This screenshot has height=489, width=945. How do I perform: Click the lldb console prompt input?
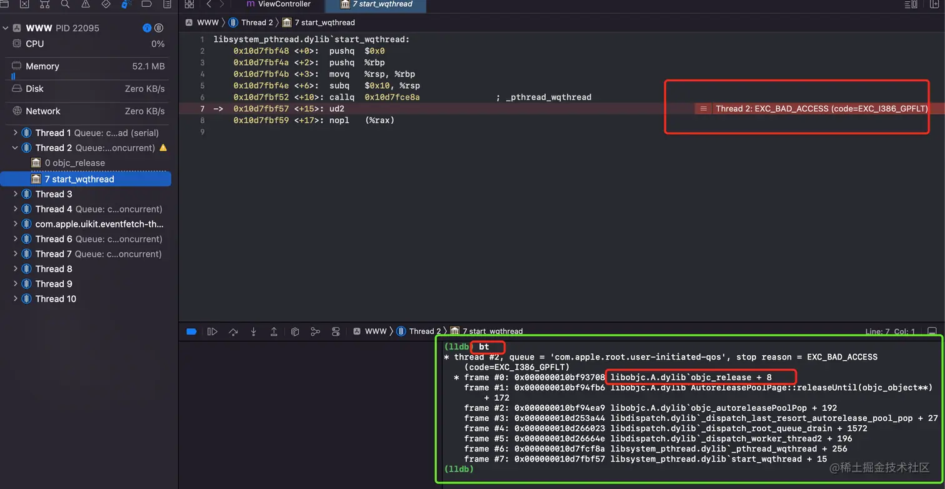[459, 468]
